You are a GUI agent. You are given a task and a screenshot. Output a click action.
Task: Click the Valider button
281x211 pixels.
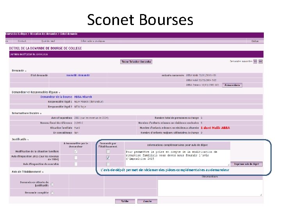coord(125,201)
